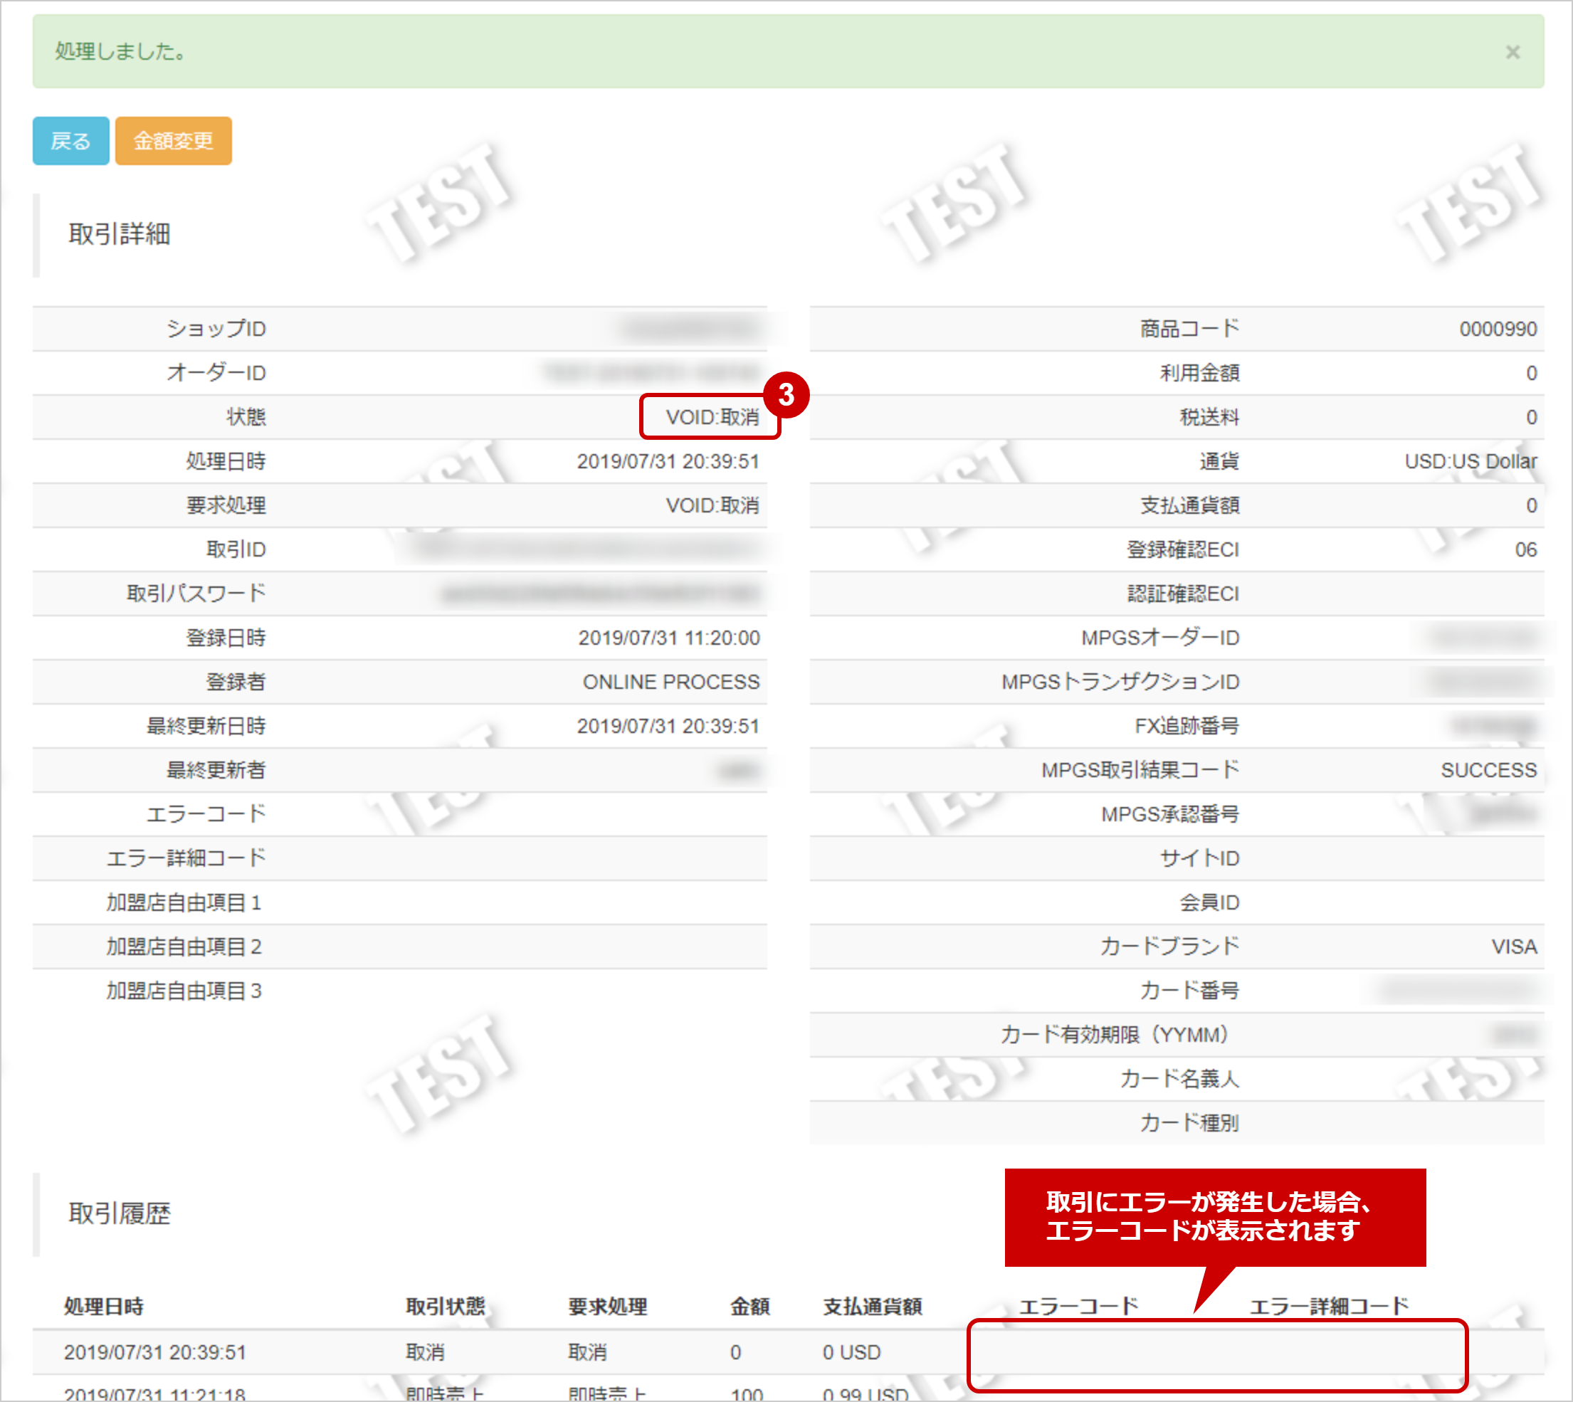Click the サイトID label
1573x1402 pixels.
(x=1199, y=858)
